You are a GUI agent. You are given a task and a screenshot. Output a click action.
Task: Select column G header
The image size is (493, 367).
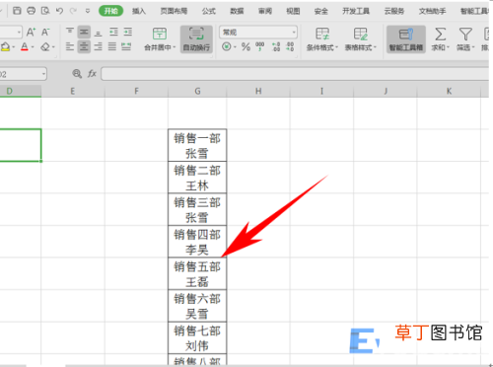(x=197, y=91)
